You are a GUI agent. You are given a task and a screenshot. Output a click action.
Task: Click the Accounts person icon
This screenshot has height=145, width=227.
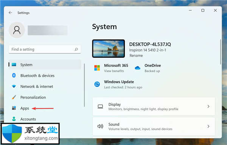[14, 119]
